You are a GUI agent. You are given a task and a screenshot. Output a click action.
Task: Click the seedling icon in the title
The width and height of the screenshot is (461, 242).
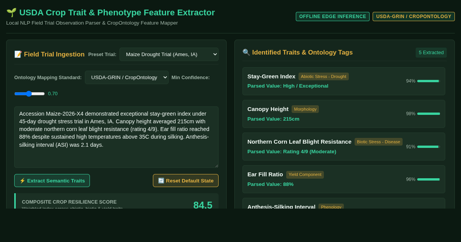(12, 13)
